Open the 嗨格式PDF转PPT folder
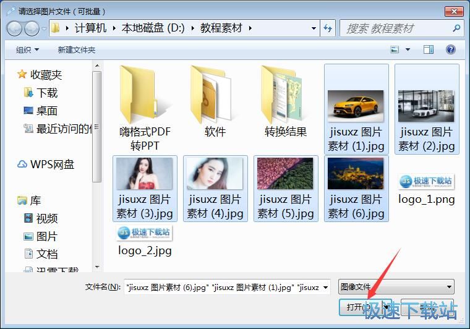Image resolution: width=470 pixels, height=329 pixels. click(145, 108)
